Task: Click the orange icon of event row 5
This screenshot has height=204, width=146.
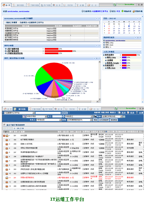Action: click(x=7, y=152)
